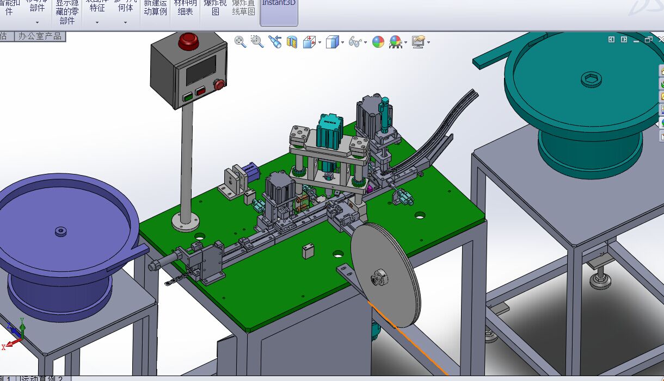Open the SolidWorks Resources home task pane tab

coord(661,71)
